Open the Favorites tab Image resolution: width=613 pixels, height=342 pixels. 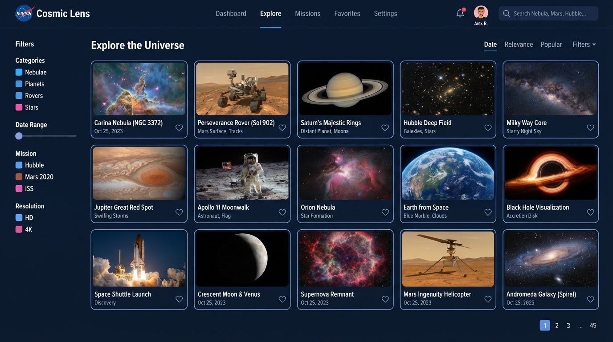[347, 13]
